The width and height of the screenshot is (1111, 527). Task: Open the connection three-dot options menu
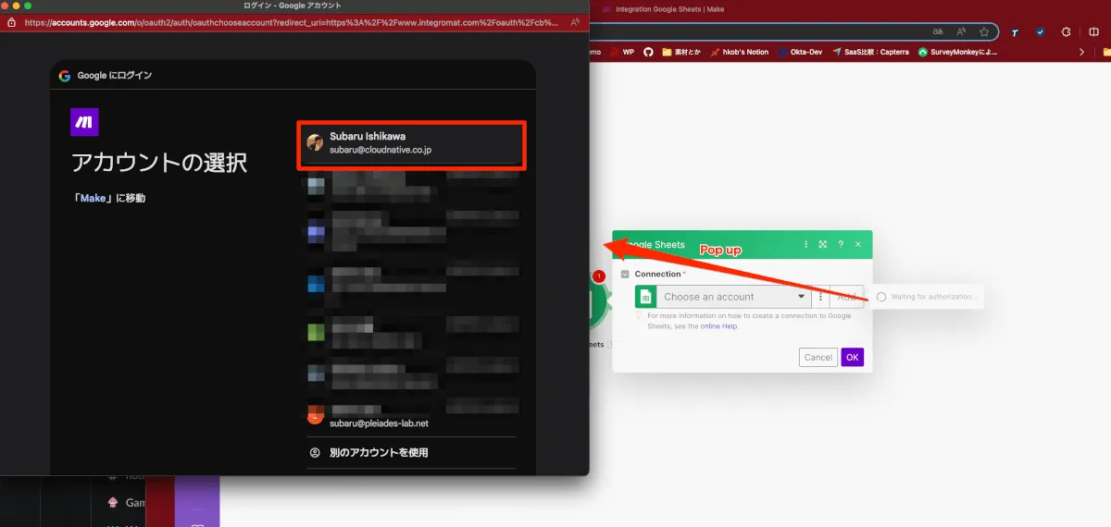click(x=820, y=297)
